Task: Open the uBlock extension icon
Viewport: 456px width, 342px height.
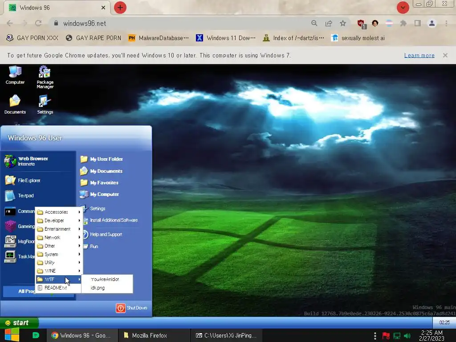Action: [362, 24]
